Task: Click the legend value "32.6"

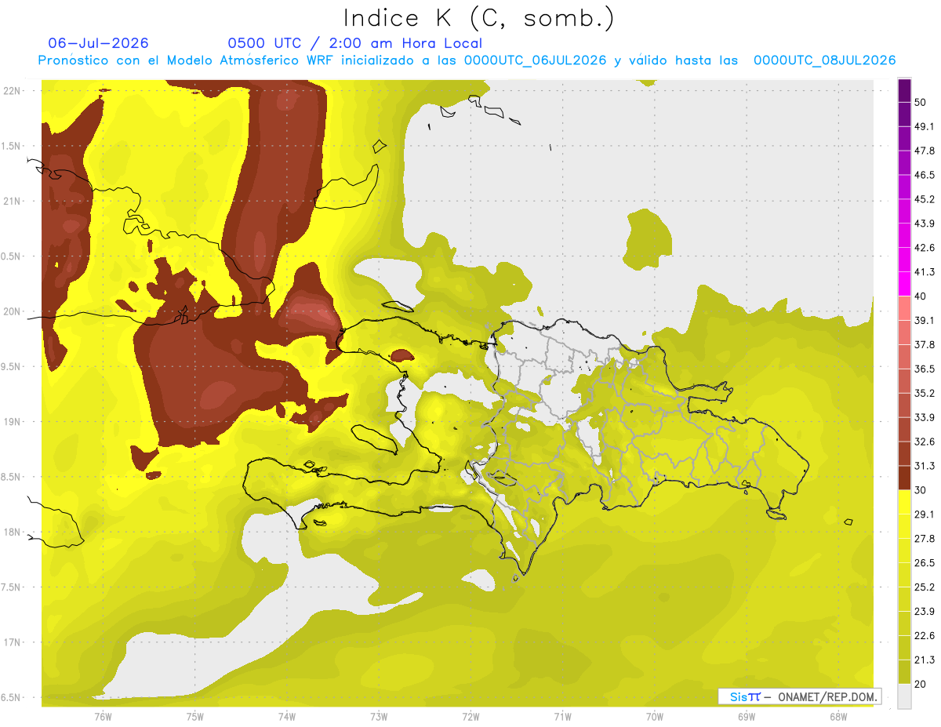Action: (x=925, y=442)
